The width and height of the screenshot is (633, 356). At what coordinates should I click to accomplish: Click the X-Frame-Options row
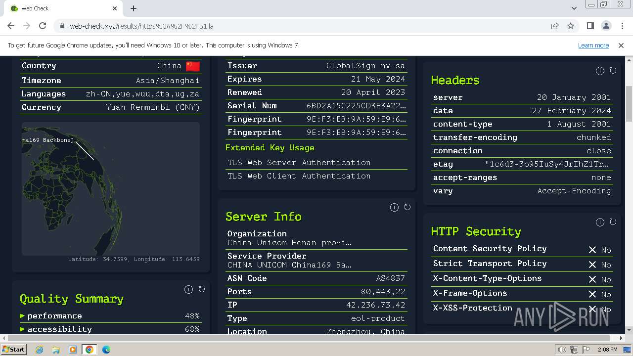(x=522, y=293)
